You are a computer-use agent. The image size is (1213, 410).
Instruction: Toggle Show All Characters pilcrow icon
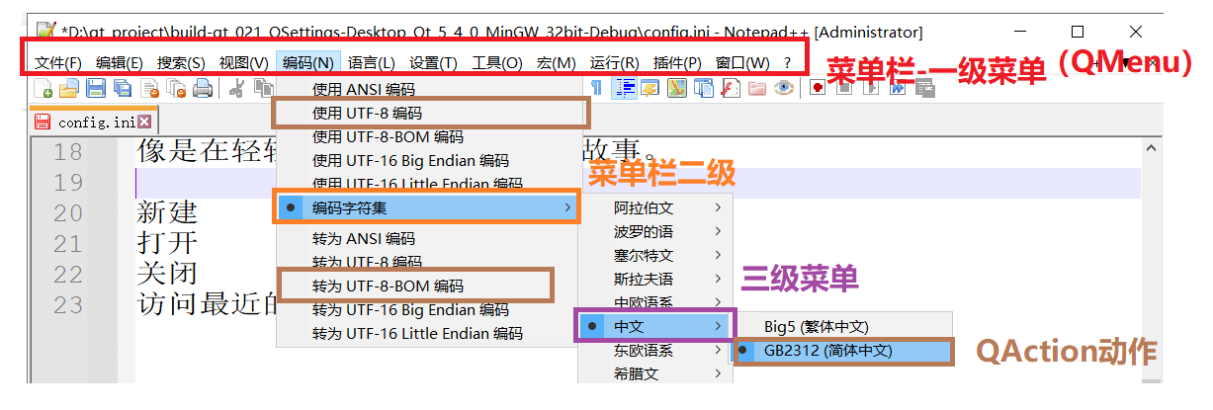596,88
